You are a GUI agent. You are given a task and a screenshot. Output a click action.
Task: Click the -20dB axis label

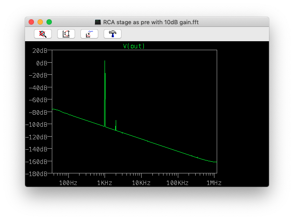(38, 75)
